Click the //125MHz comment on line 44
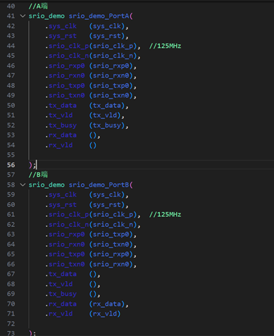This screenshot has width=274, height=336. (x=165, y=46)
